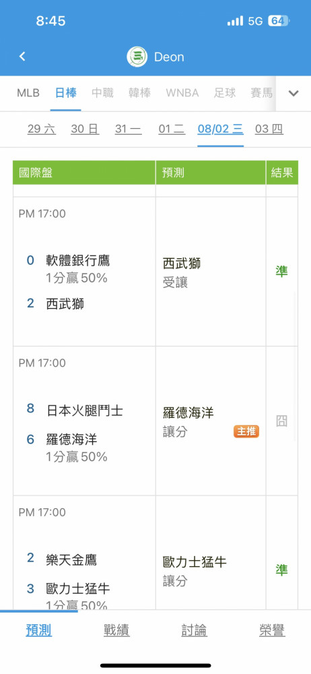The height and width of the screenshot is (674, 311).
Task: Select the 足球 tab
Action: [225, 93]
